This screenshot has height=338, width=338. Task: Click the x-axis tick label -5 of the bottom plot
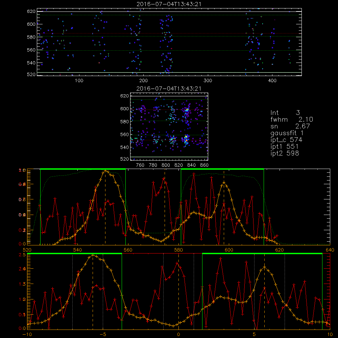103,334
